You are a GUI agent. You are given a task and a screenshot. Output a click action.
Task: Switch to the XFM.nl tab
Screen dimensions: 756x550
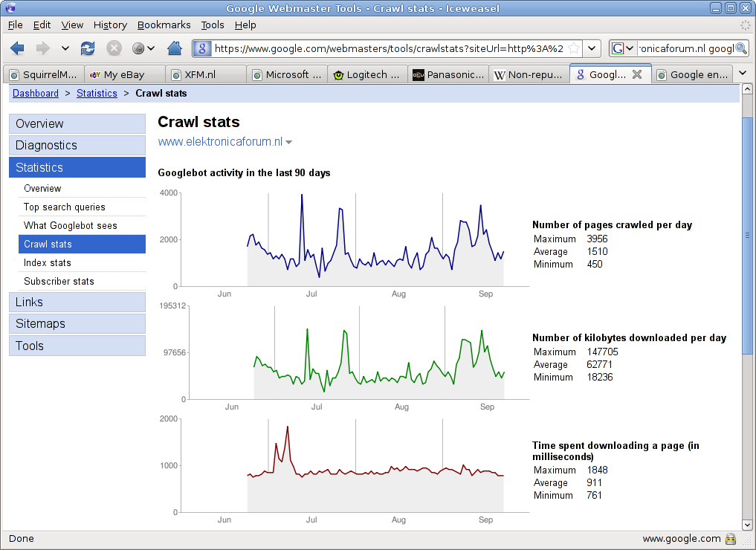click(206, 75)
